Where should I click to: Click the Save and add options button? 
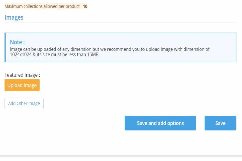click(x=160, y=123)
